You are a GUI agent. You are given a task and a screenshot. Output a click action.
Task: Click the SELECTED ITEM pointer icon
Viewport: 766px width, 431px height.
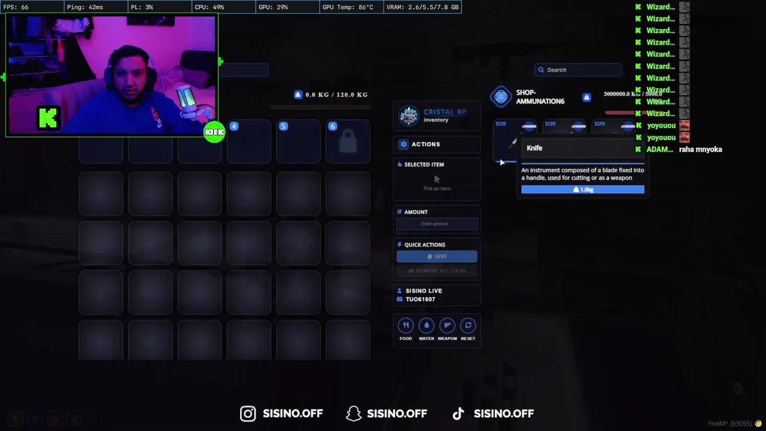pyautogui.click(x=400, y=164)
